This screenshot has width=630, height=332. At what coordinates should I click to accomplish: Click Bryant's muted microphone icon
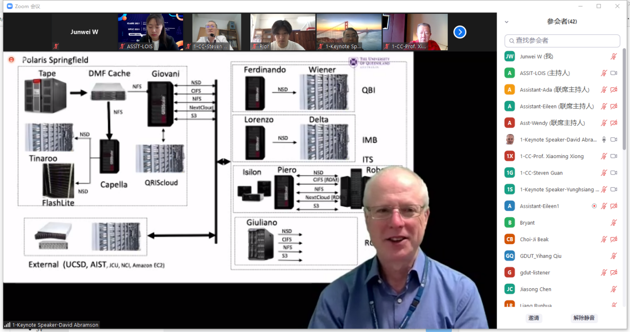point(614,223)
